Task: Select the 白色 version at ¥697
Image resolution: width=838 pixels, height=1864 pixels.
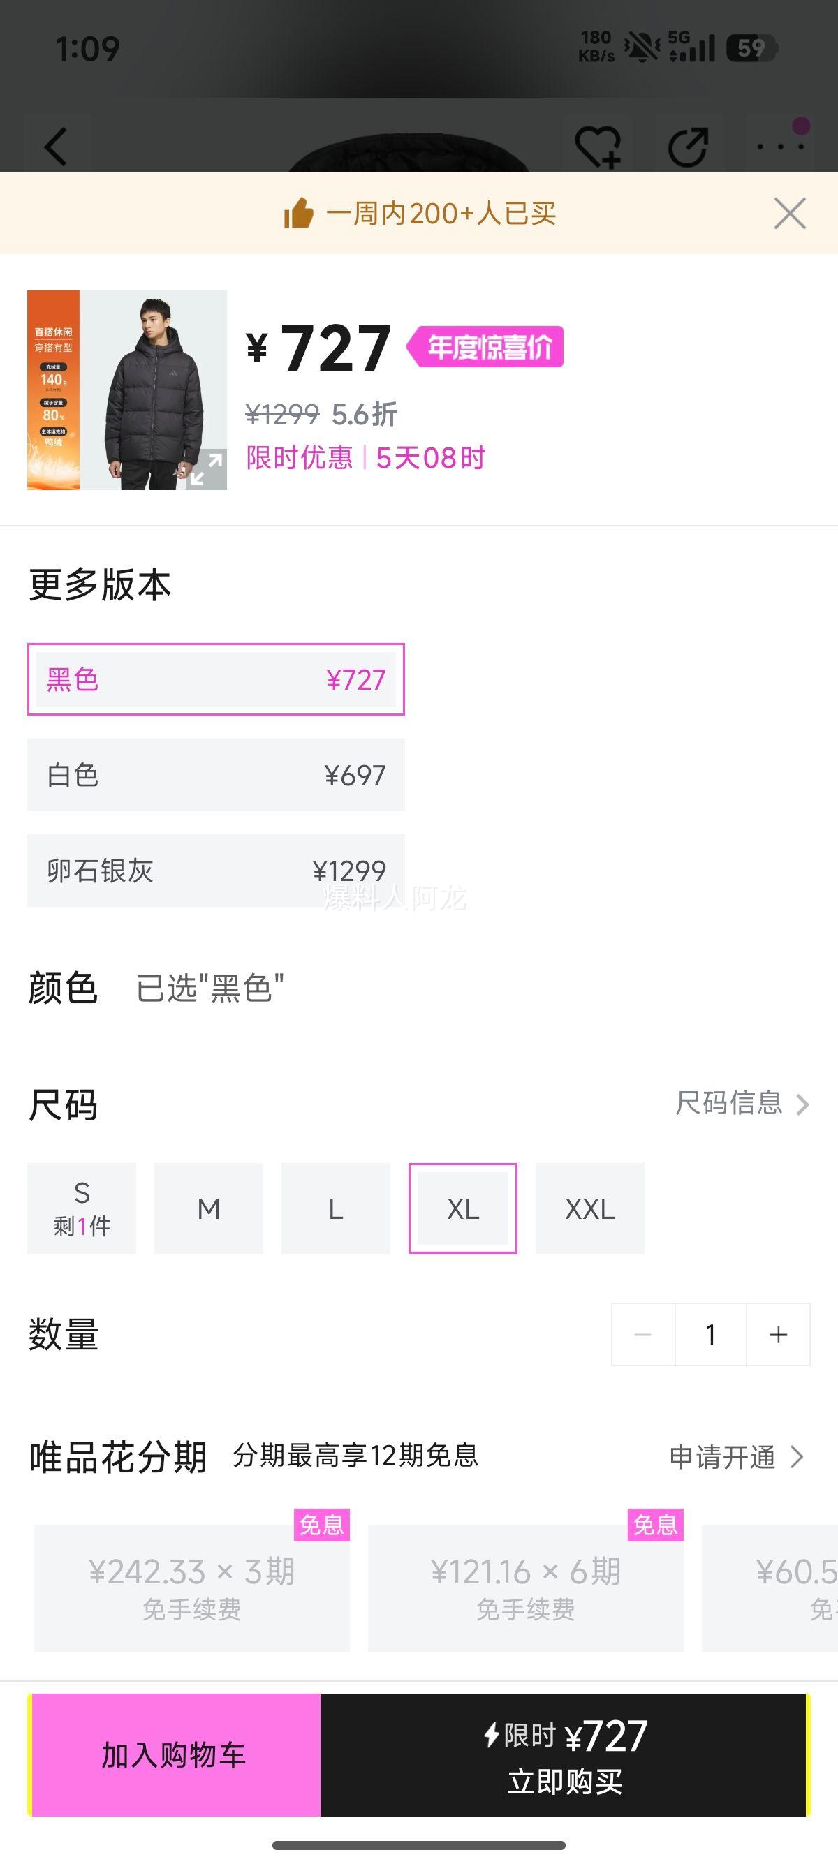Action: tap(216, 775)
